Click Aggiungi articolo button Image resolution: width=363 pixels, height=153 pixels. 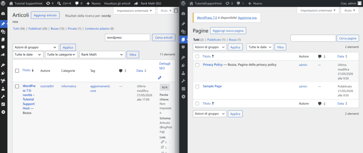click(45, 15)
